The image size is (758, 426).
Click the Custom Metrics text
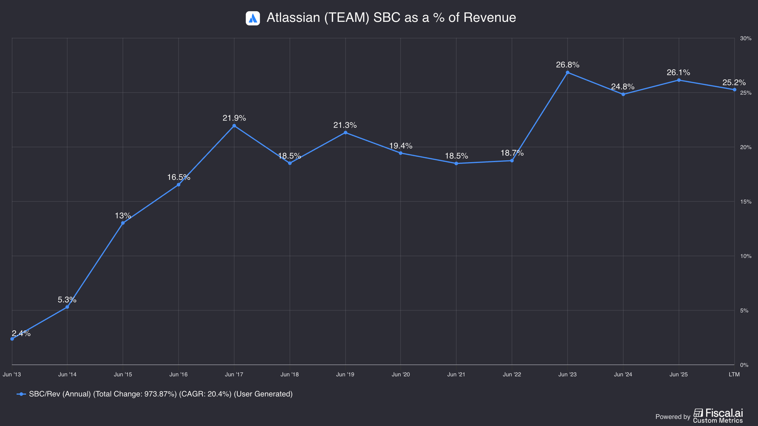point(718,421)
